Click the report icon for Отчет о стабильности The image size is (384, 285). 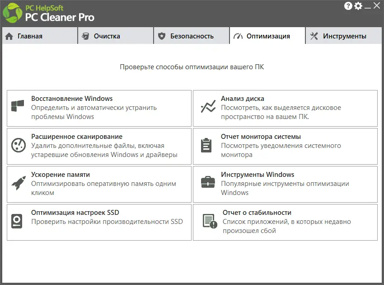pyautogui.click(x=209, y=221)
